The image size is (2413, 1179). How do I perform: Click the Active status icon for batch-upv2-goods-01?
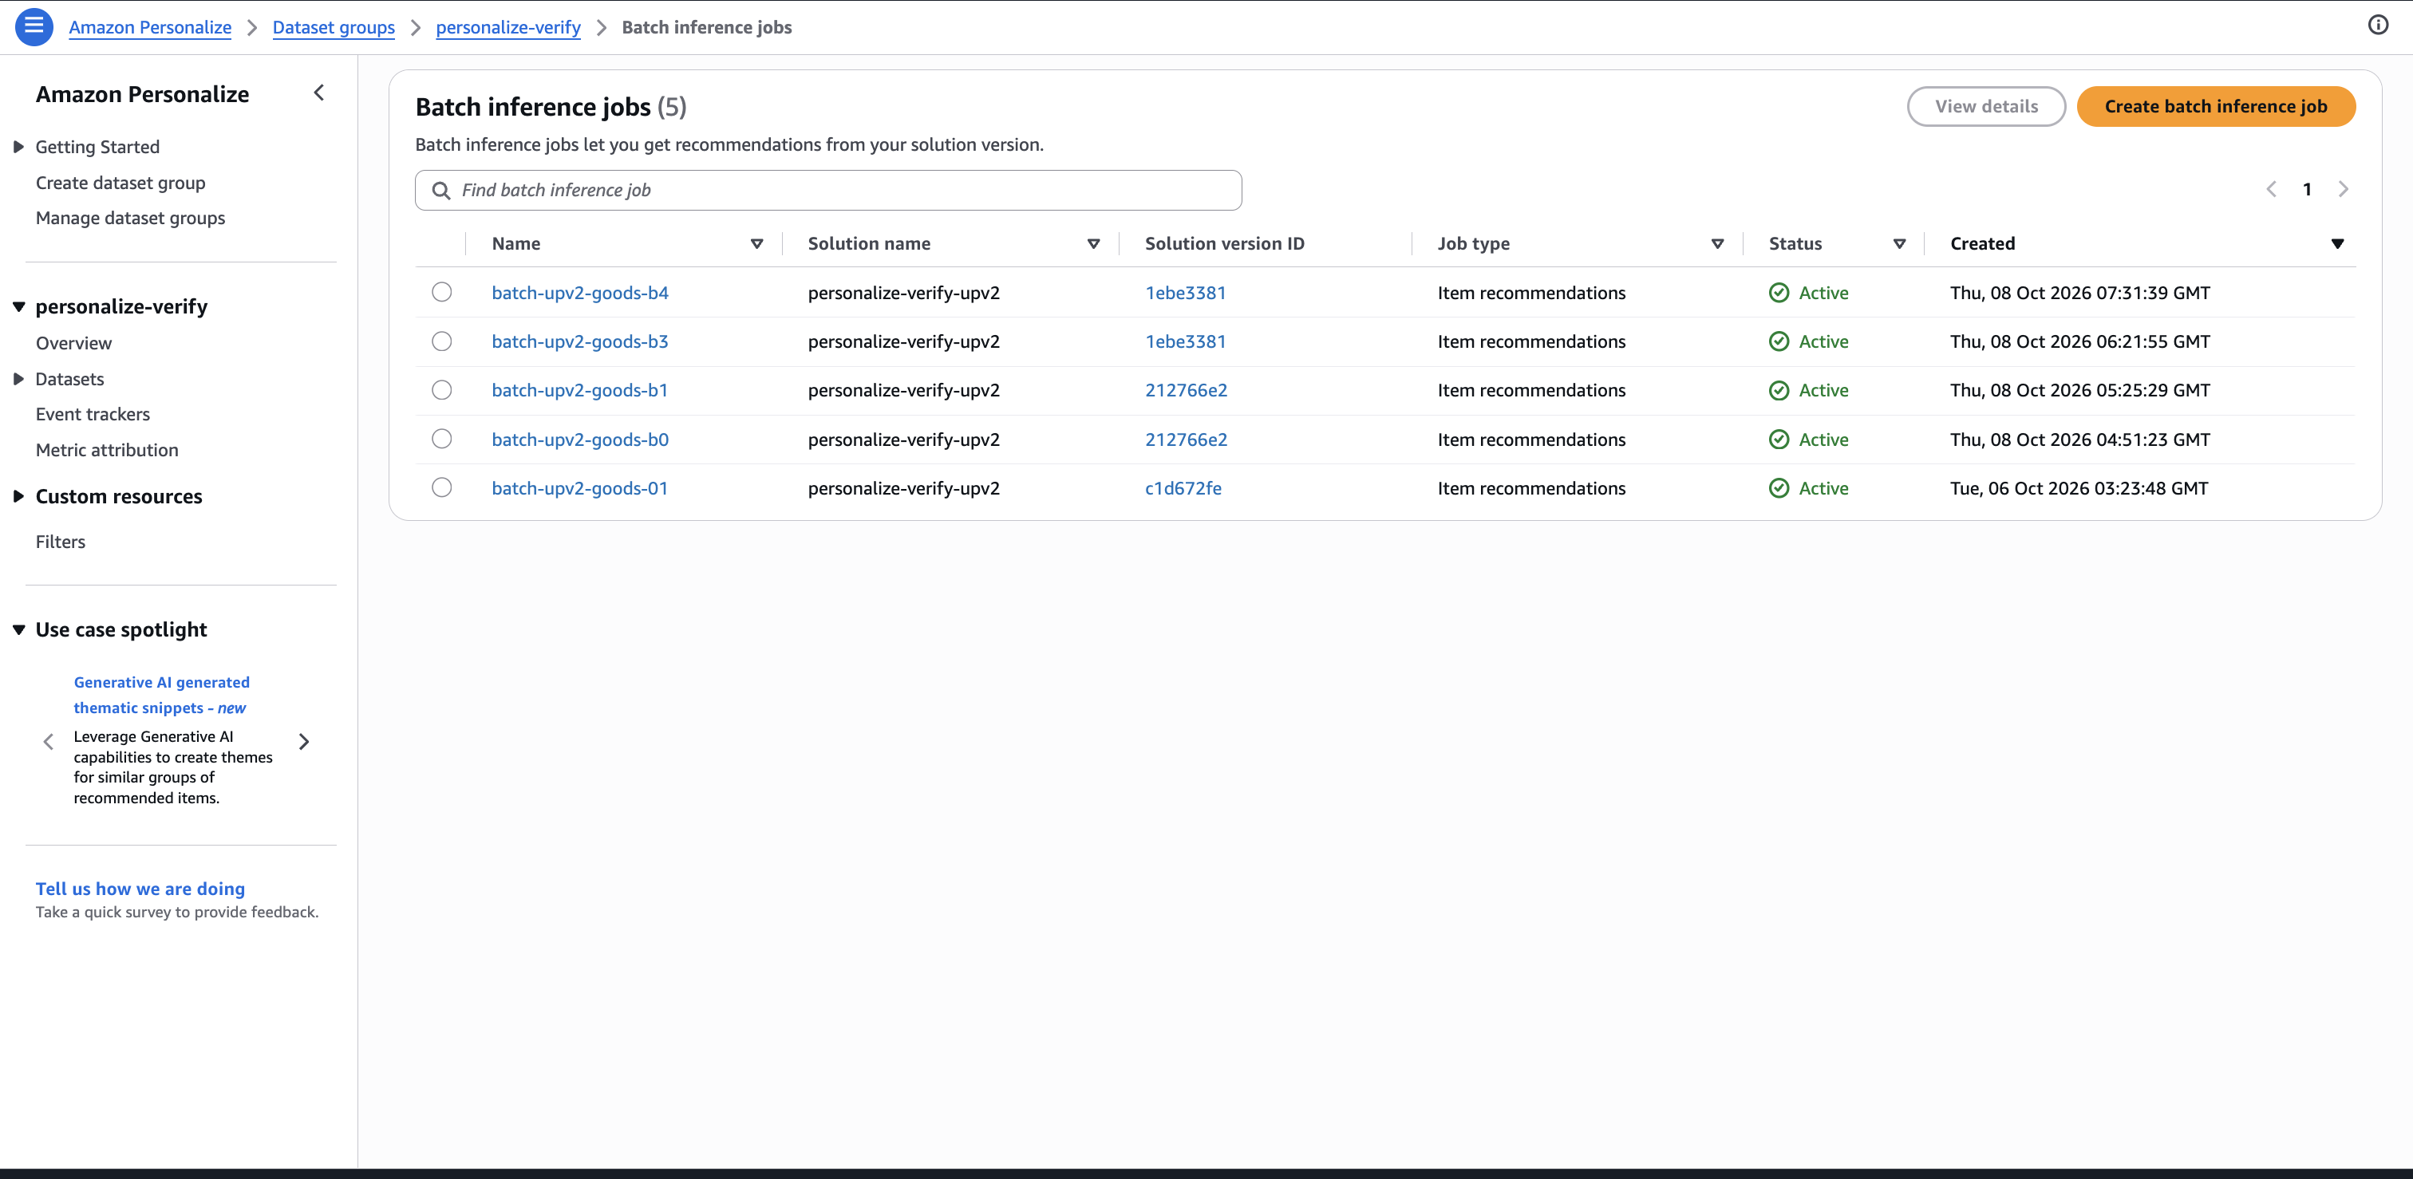(1778, 488)
